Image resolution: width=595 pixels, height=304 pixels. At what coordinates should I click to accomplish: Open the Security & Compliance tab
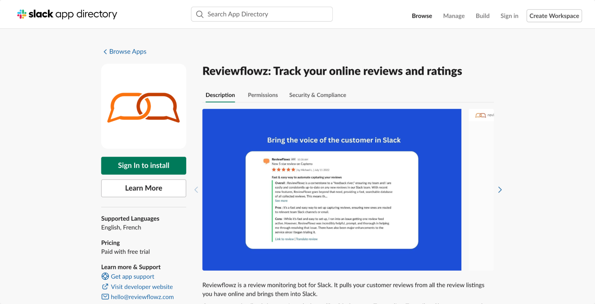pos(318,95)
